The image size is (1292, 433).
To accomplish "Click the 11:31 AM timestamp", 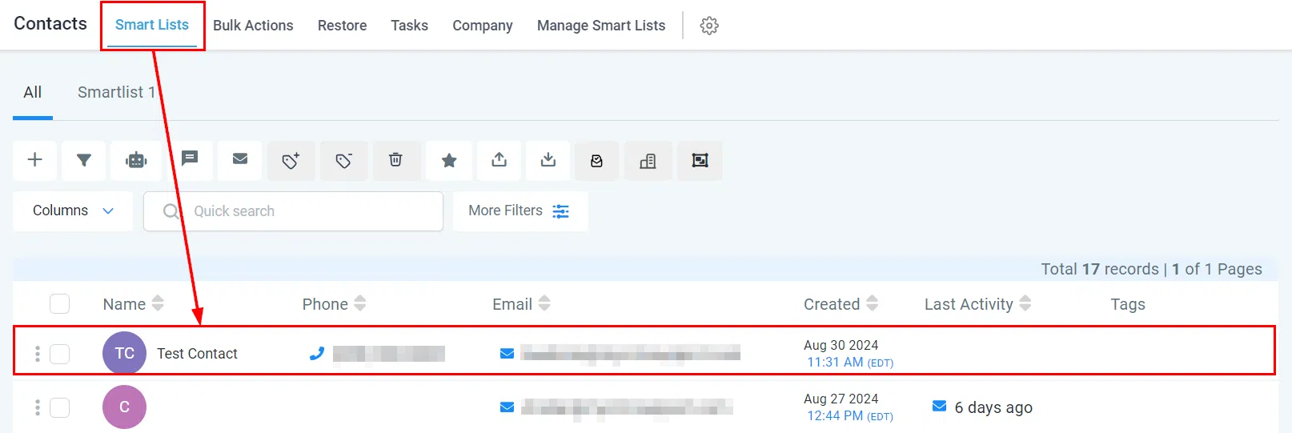I will click(835, 363).
